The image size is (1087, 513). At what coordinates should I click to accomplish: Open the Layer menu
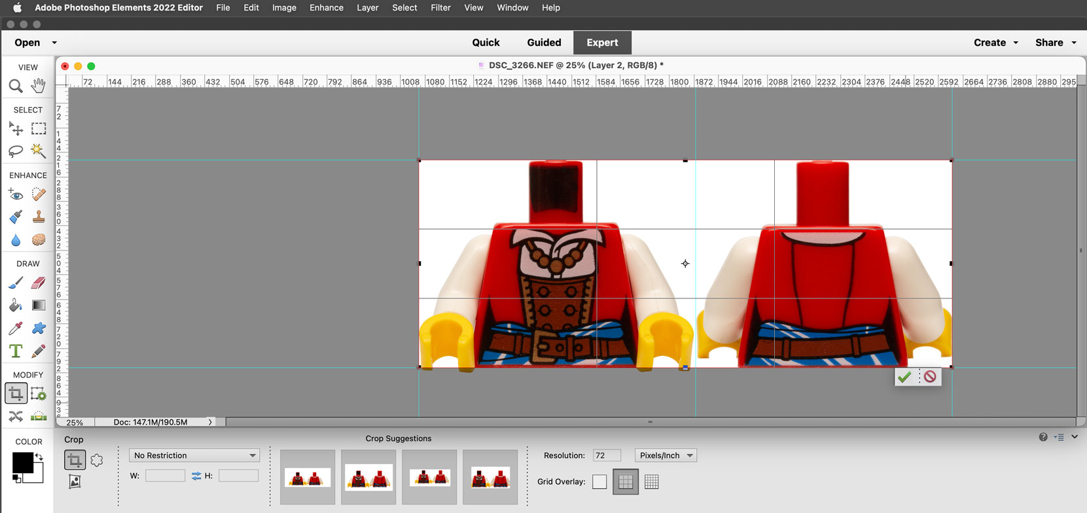pyautogui.click(x=368, y=8)
